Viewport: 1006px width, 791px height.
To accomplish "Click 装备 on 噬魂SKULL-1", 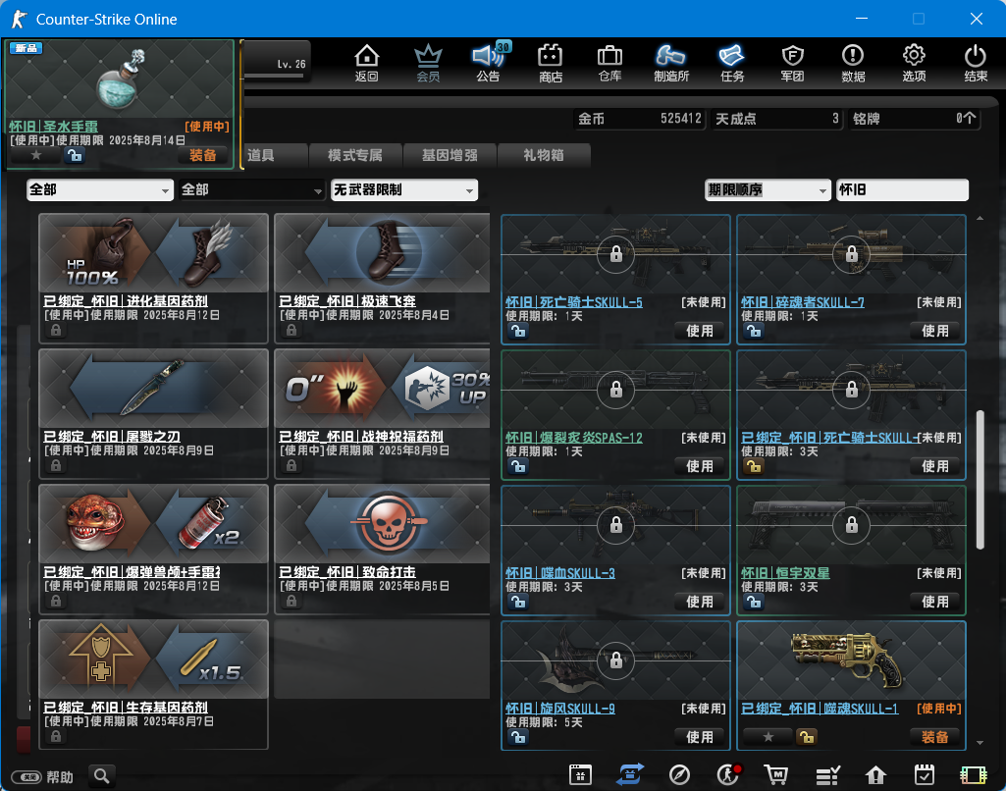I will coord(934,737).
